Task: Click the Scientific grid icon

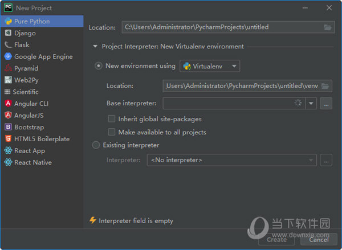Action: (x=7, y=92)
